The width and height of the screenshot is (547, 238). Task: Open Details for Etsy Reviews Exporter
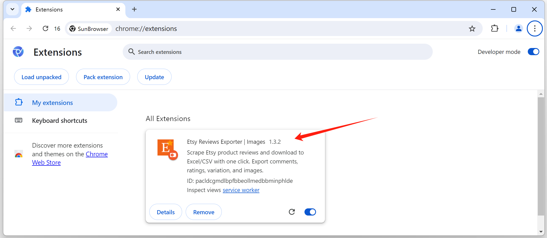(166, 212)
